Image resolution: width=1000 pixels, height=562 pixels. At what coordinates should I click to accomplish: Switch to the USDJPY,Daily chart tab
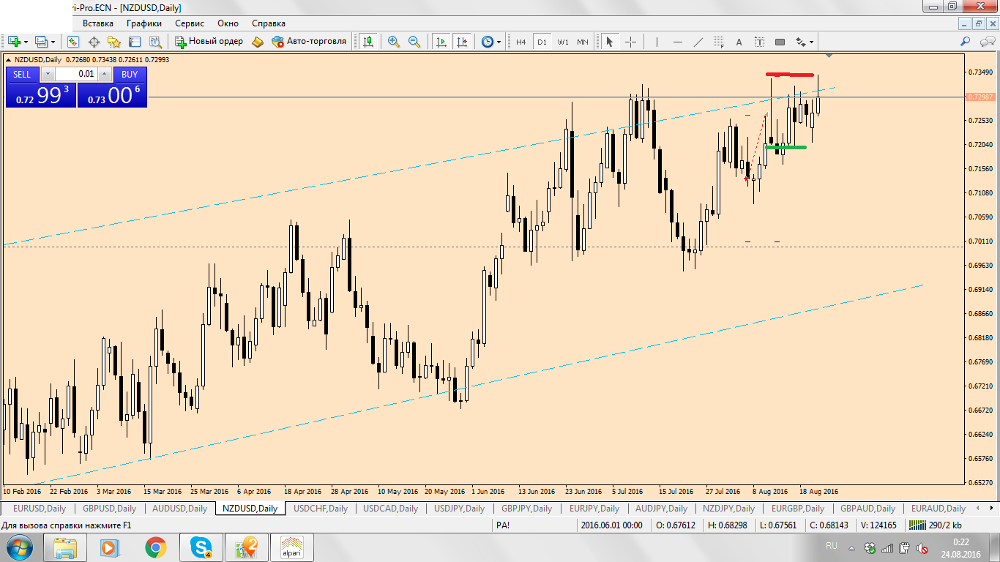pos(460,508)
